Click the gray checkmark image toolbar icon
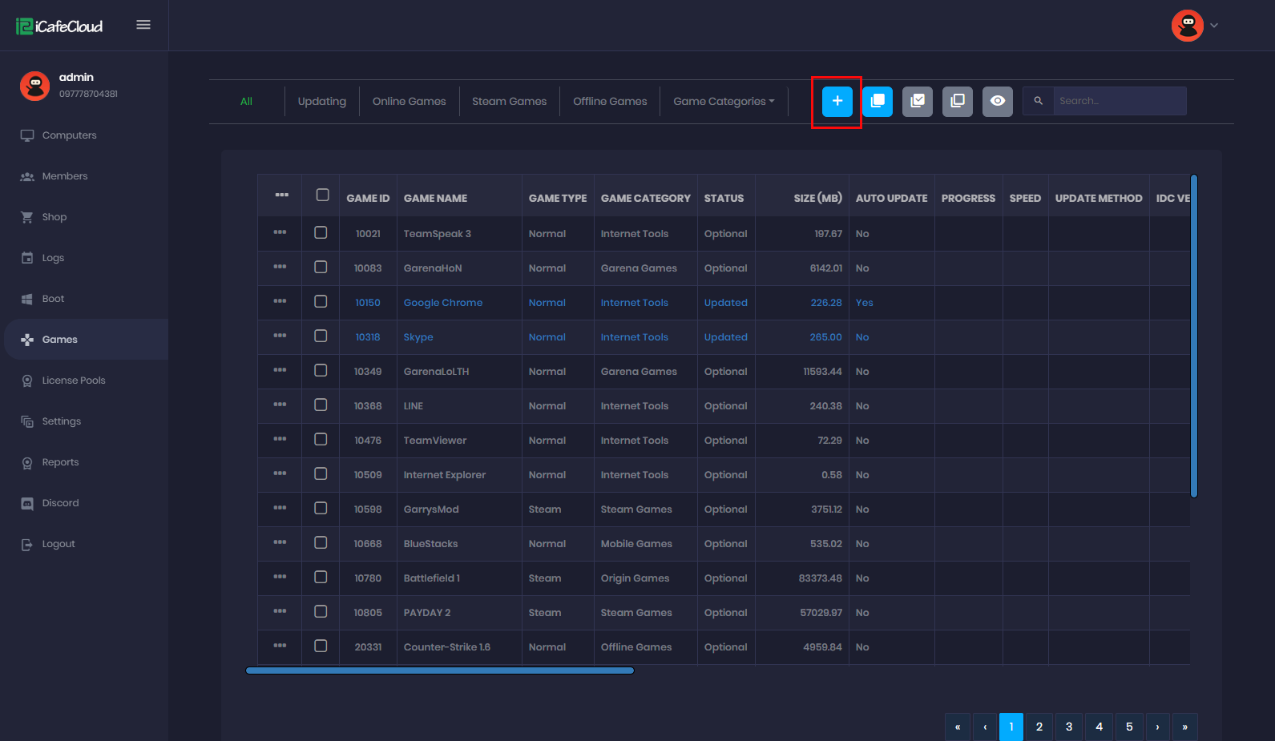Image resolution: width=1275 pixels, height=741 pixels. pos(918,102)
